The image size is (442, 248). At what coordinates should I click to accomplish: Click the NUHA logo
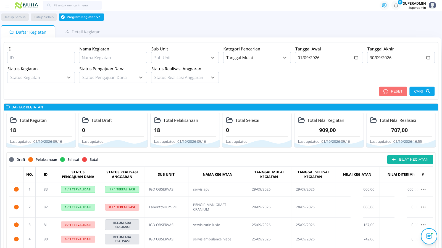pos(27,5)
